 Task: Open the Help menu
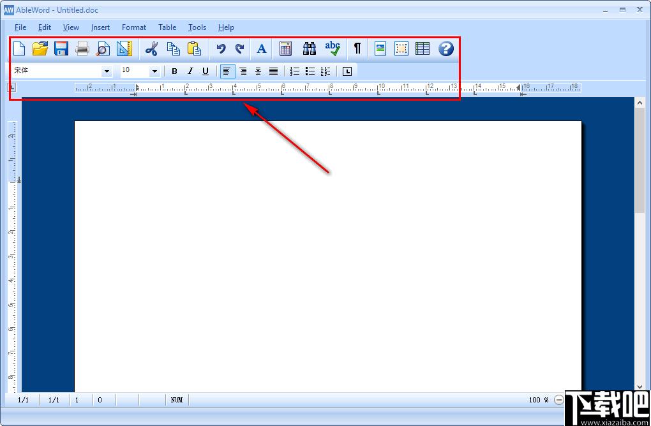coord(226,27)
